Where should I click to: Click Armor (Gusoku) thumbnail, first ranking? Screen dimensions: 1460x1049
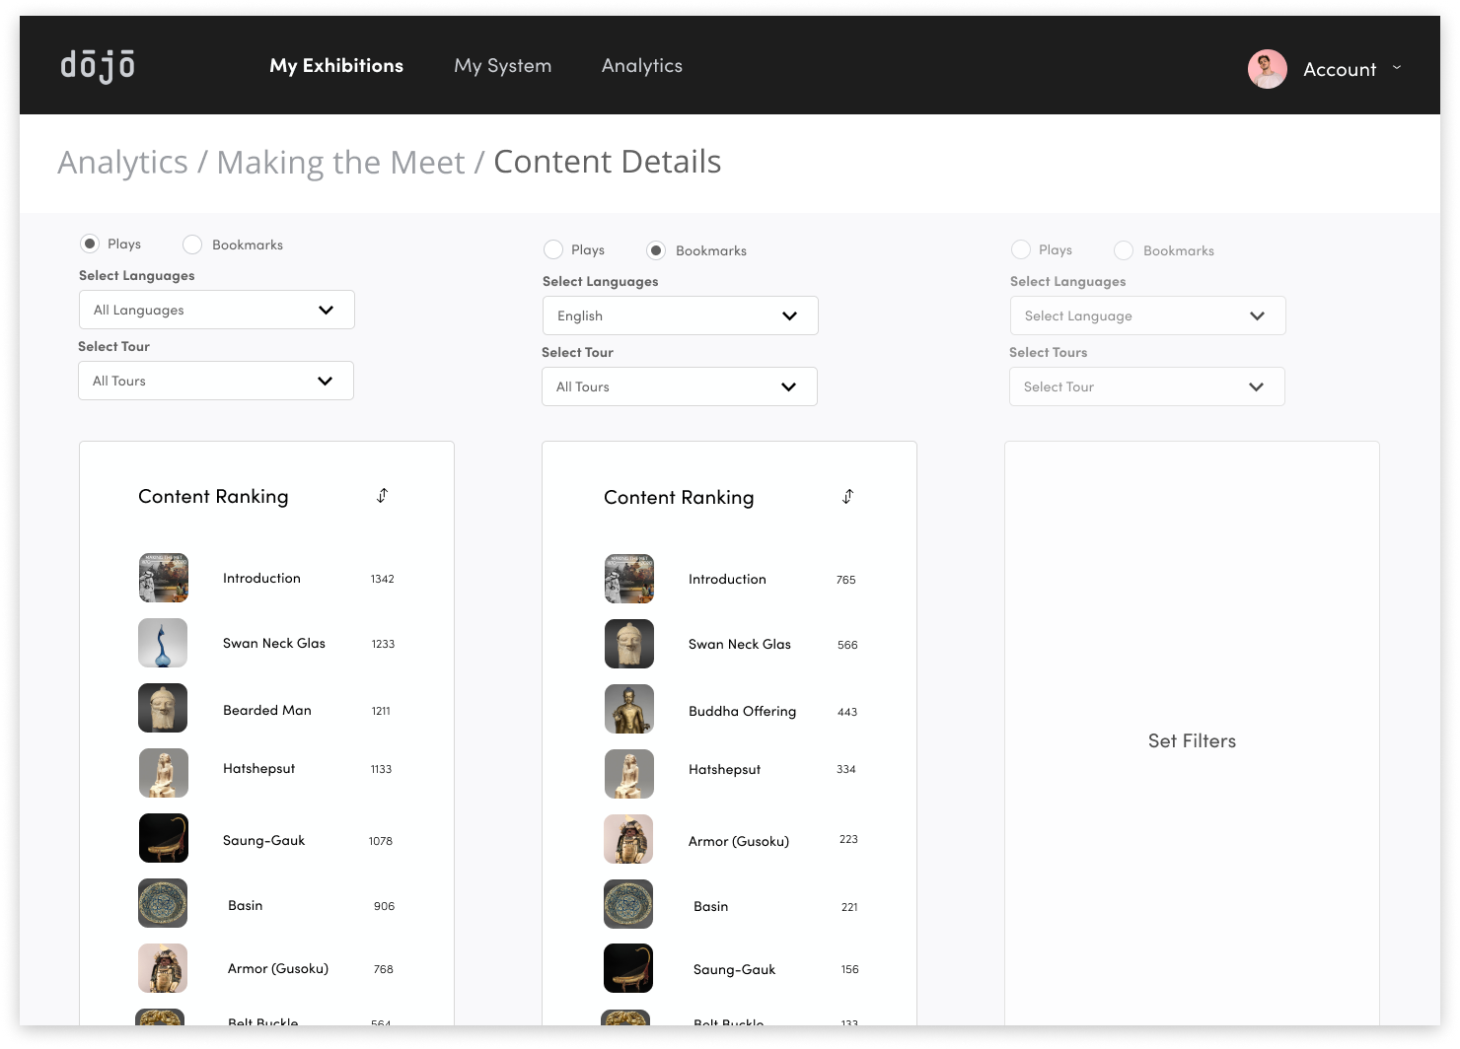point(163,968)
